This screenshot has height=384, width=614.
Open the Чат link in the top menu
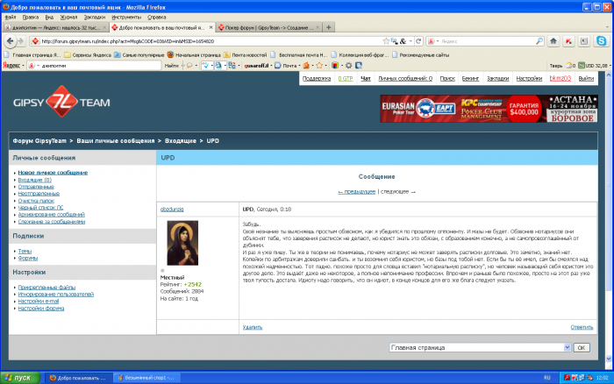coord(366,78)
